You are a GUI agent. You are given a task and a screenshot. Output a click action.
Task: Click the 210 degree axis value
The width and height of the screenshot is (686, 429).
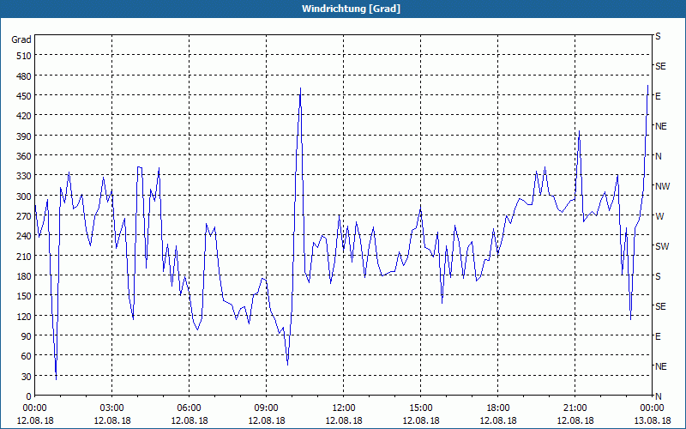[24, 256]
